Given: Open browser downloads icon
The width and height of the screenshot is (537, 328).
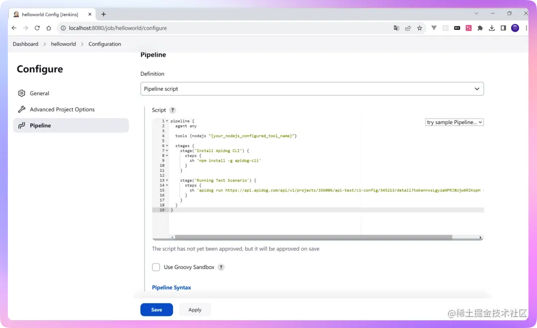Looking at the screenshot, I should point(492,28).
